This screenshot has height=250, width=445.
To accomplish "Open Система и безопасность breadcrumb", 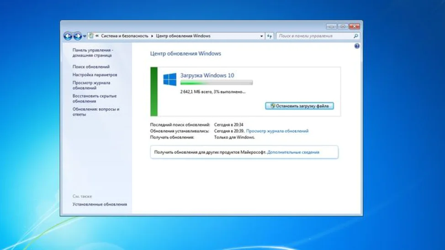I will click(125, 36).
